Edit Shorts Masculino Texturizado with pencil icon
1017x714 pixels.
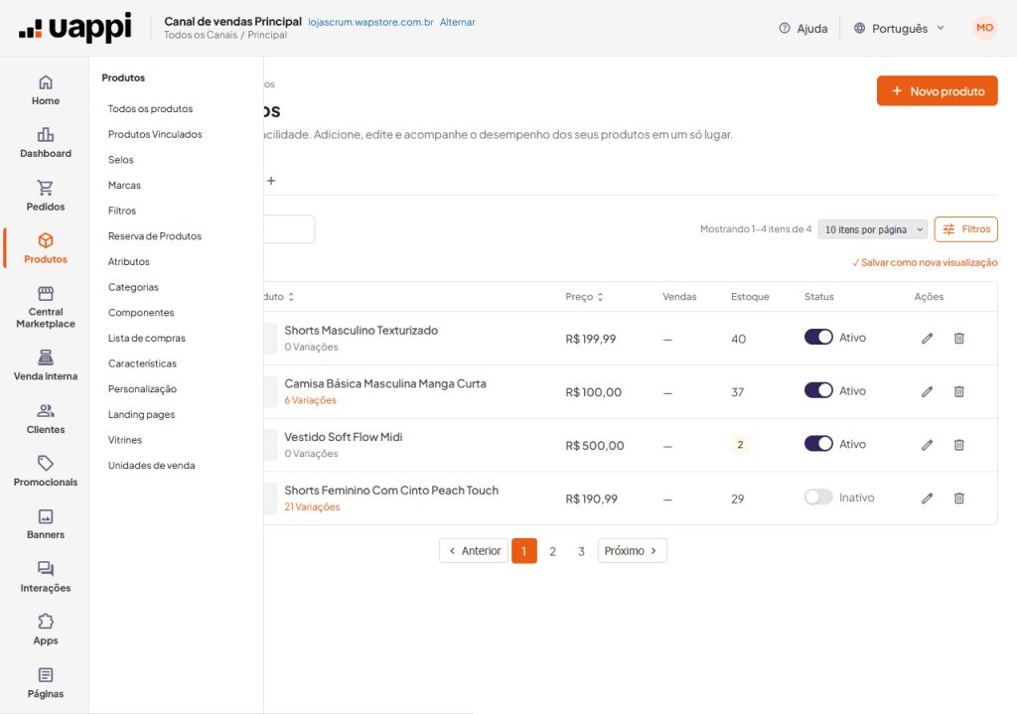click(x=927, y=338)
